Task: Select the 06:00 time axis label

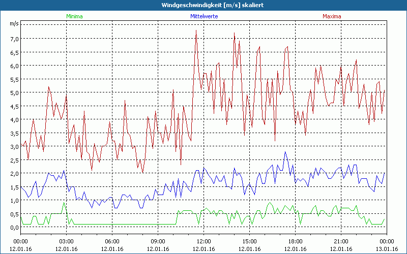Action: coord(112,241)
